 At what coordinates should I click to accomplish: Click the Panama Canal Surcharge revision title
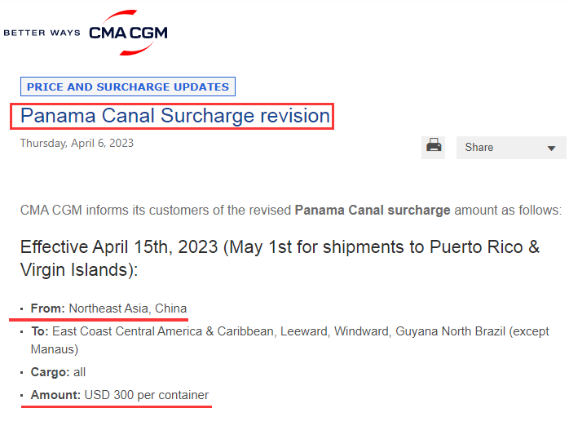coord(175,116)
